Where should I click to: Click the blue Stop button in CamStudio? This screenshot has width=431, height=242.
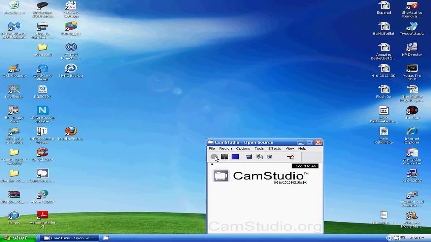235,157
